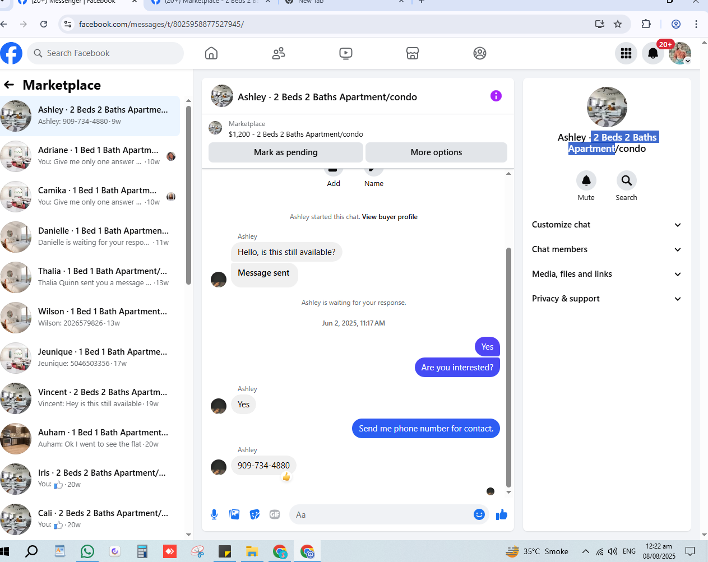
Task: Attach a photo with the image icon
Action: click(234, 514)
